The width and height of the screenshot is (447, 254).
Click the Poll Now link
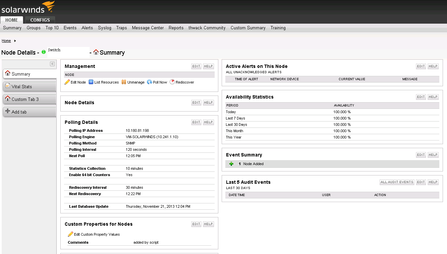coord(160,82)
